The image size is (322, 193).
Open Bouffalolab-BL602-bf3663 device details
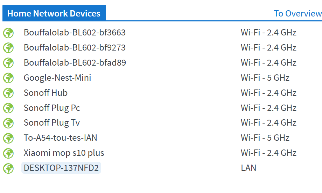click(x=75, y=33)
